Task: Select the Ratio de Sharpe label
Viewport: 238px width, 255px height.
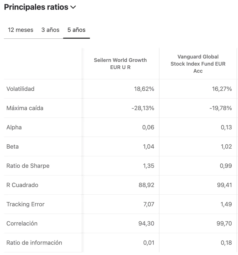Action: (28, 166)
